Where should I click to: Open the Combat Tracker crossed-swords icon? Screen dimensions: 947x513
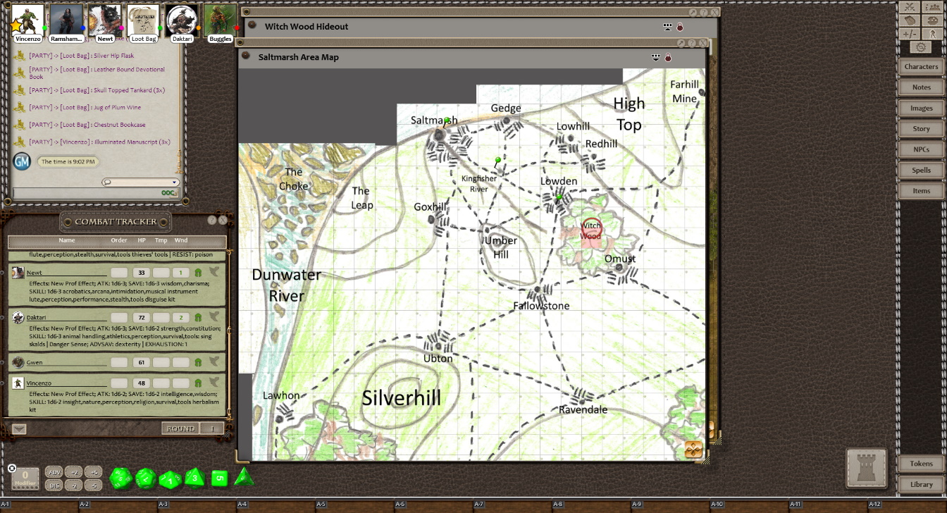[910, 7]
